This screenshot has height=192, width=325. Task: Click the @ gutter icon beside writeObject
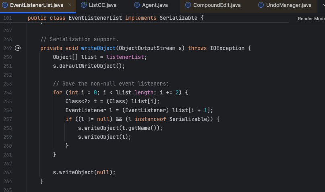[17, 48]
